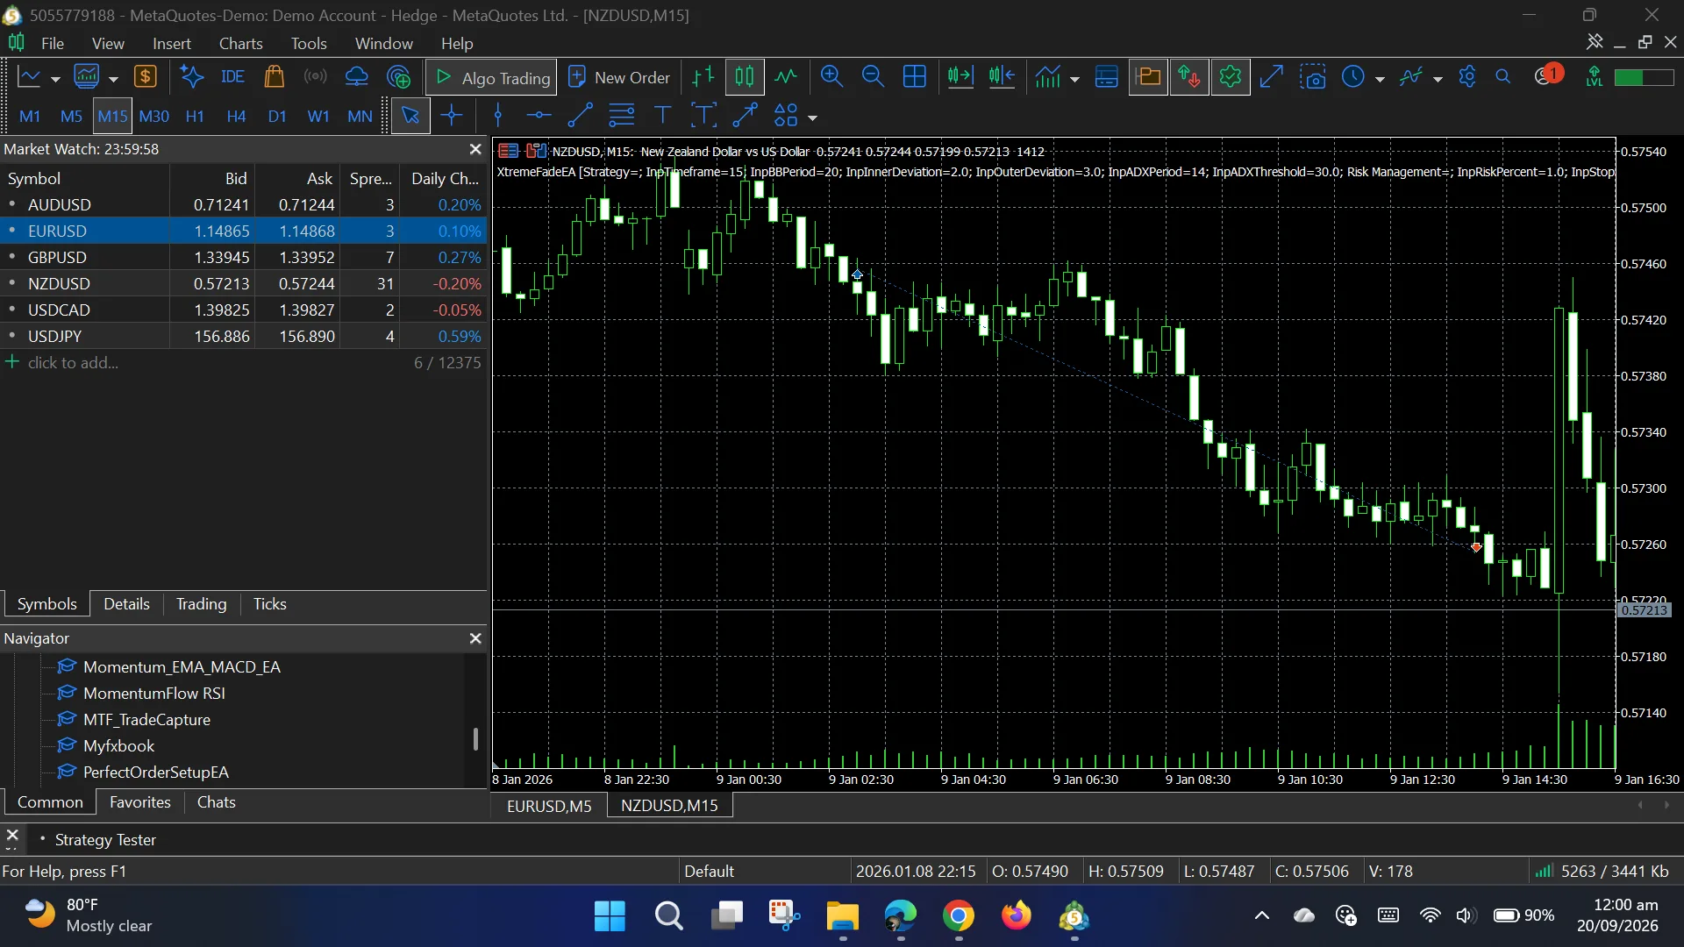
Task: Open the IDE MetaEditor button
Action: [232, 77]
